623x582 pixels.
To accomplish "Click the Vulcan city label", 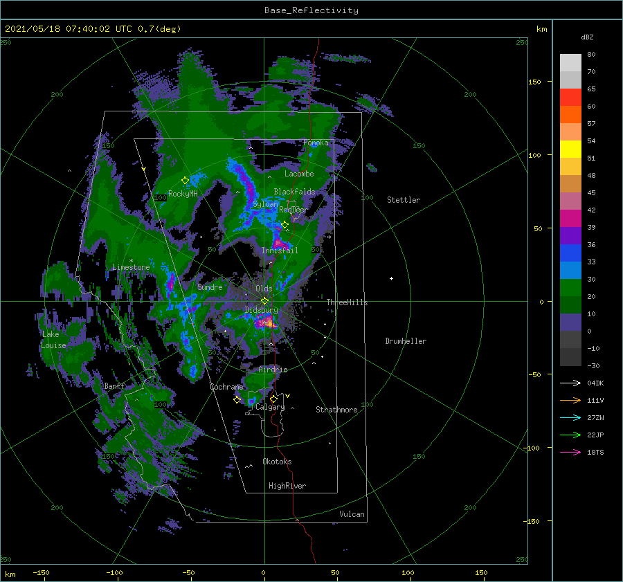I will click(x=352, y=514).
